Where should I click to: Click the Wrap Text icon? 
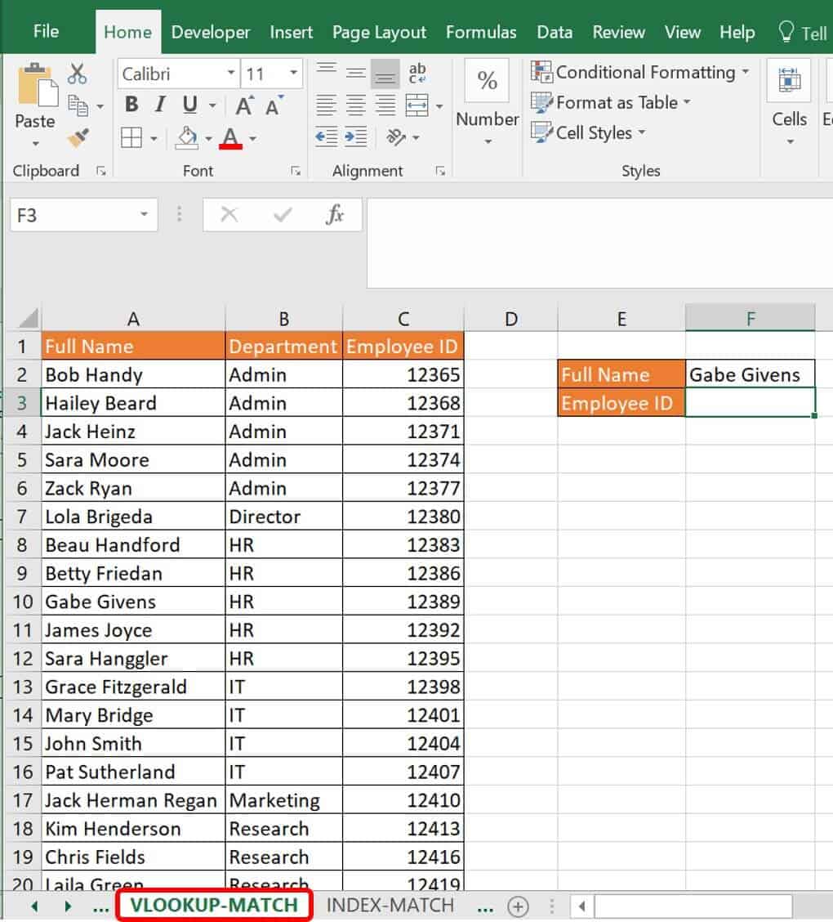coord(417,74)
